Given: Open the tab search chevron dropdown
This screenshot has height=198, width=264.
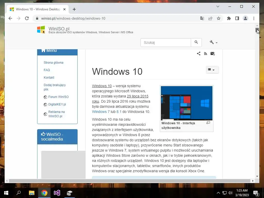Looking at the screenshot, I should [x=218, y=6].
